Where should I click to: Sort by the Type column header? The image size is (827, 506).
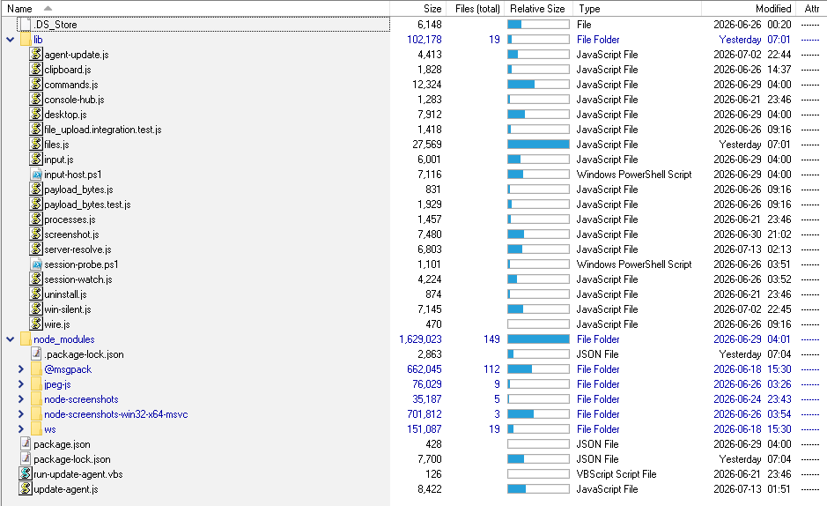[x=638, y=9]
